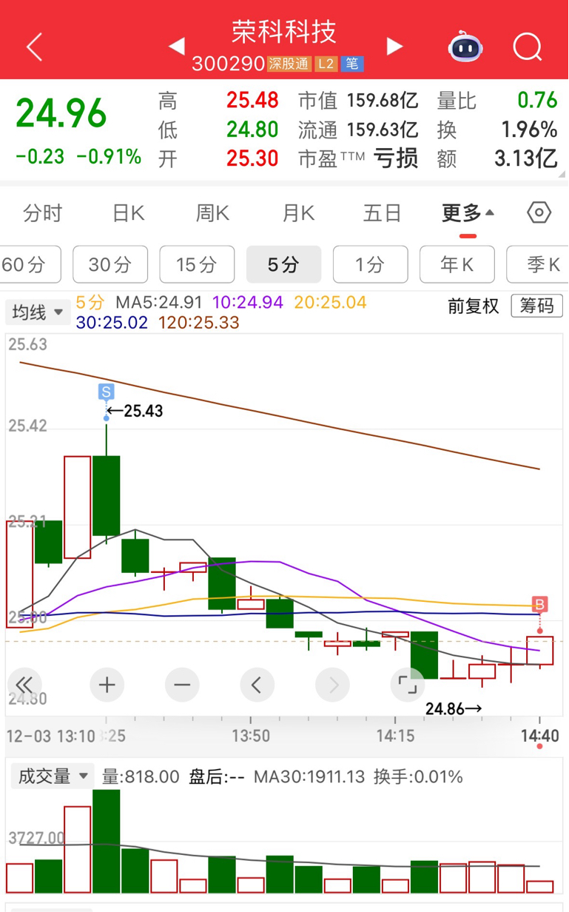Tap the blue S sell marker
The width and height of the screenshot is (569, 912).
point(107,391)
